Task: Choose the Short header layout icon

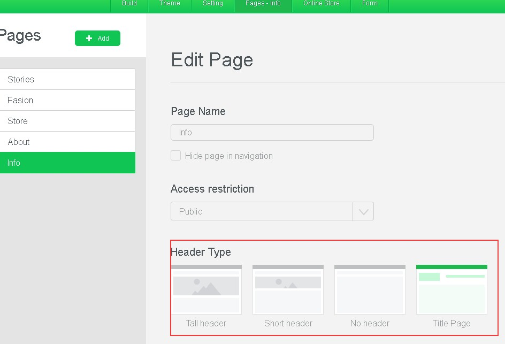Action: [x=288, y=289]
